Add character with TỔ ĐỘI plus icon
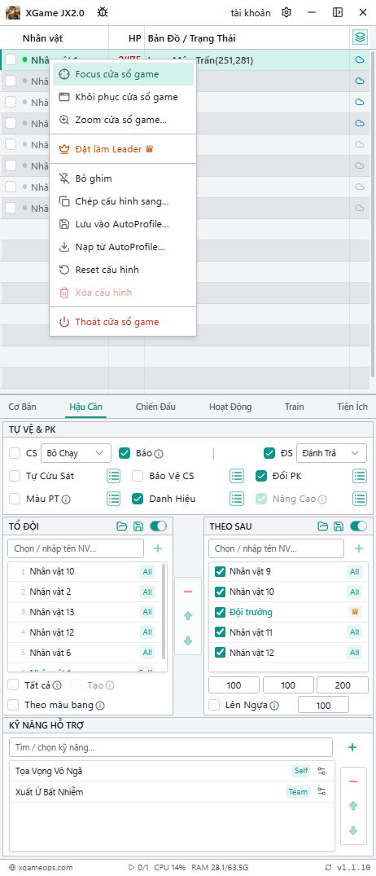Screen dimensions: 376x876 coord(158,548)
